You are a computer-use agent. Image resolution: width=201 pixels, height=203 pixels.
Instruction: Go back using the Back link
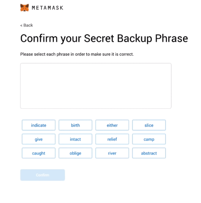point(27,25)
